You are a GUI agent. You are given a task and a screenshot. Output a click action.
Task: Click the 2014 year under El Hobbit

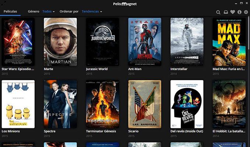(x=216, y=136)
